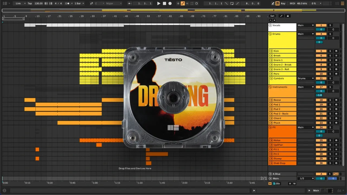
Task: Toggle the Automation Arm icon
Action: [x=183, y=4]
